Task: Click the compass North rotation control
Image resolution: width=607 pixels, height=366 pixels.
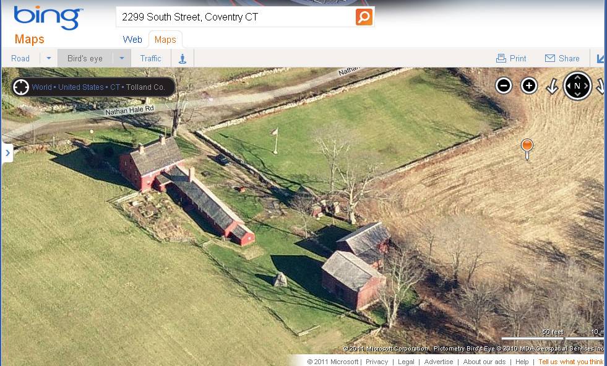Action: click(x=577, y=85)
